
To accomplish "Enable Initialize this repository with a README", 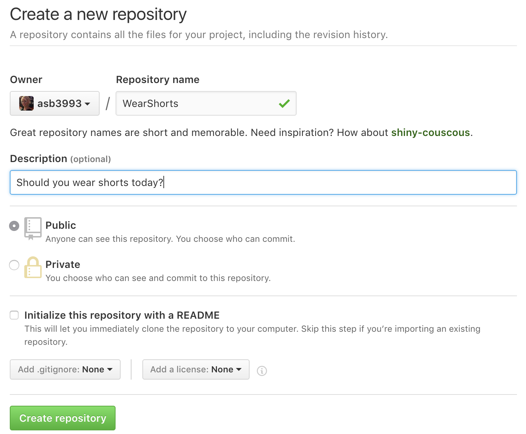I will point(14,315).
